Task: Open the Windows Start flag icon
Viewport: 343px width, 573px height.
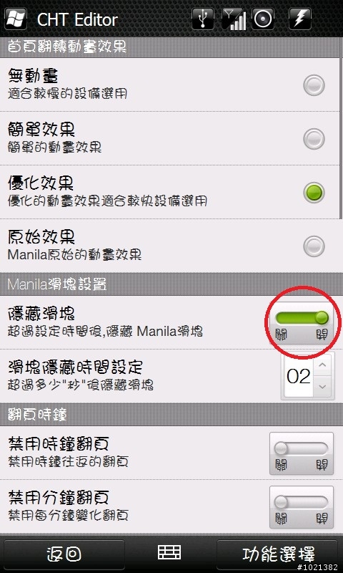Action: click(x=16, y=19)
